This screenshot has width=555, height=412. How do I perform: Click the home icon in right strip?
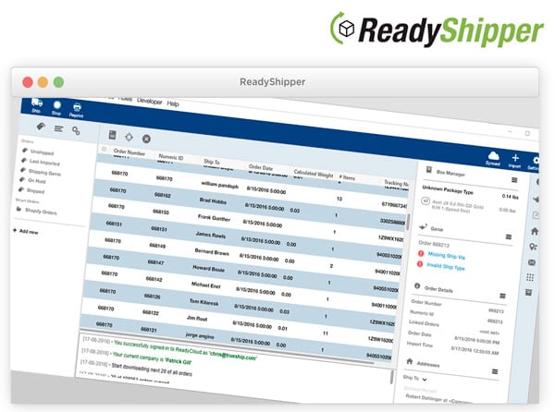(x=535, y=231)
